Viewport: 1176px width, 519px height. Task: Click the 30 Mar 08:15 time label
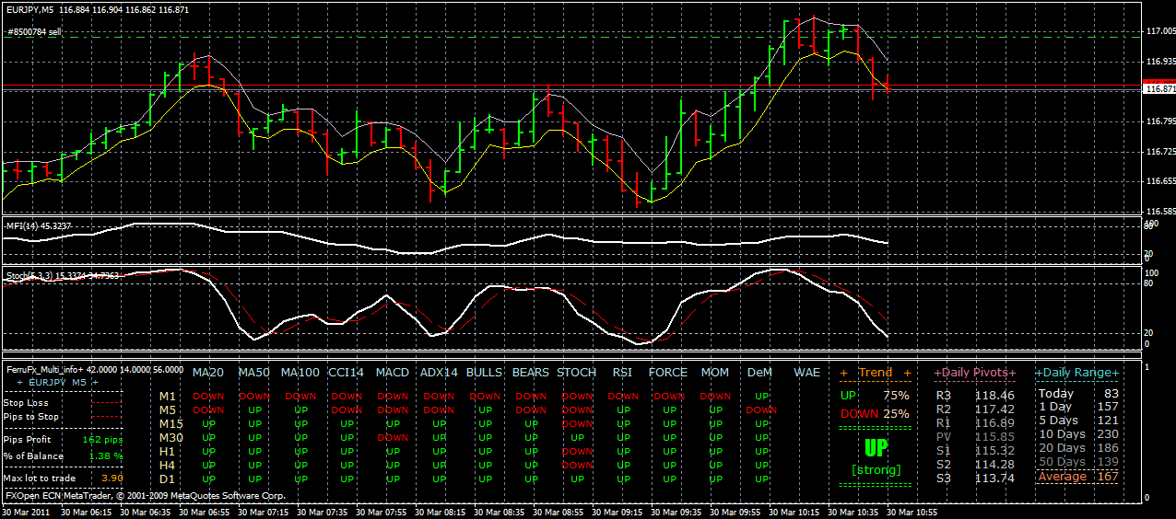click(440, 512)
